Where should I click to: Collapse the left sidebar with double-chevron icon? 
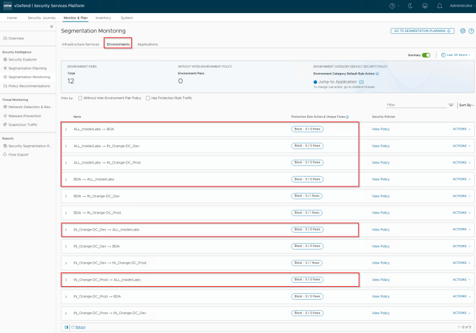[x=52, y=26]
